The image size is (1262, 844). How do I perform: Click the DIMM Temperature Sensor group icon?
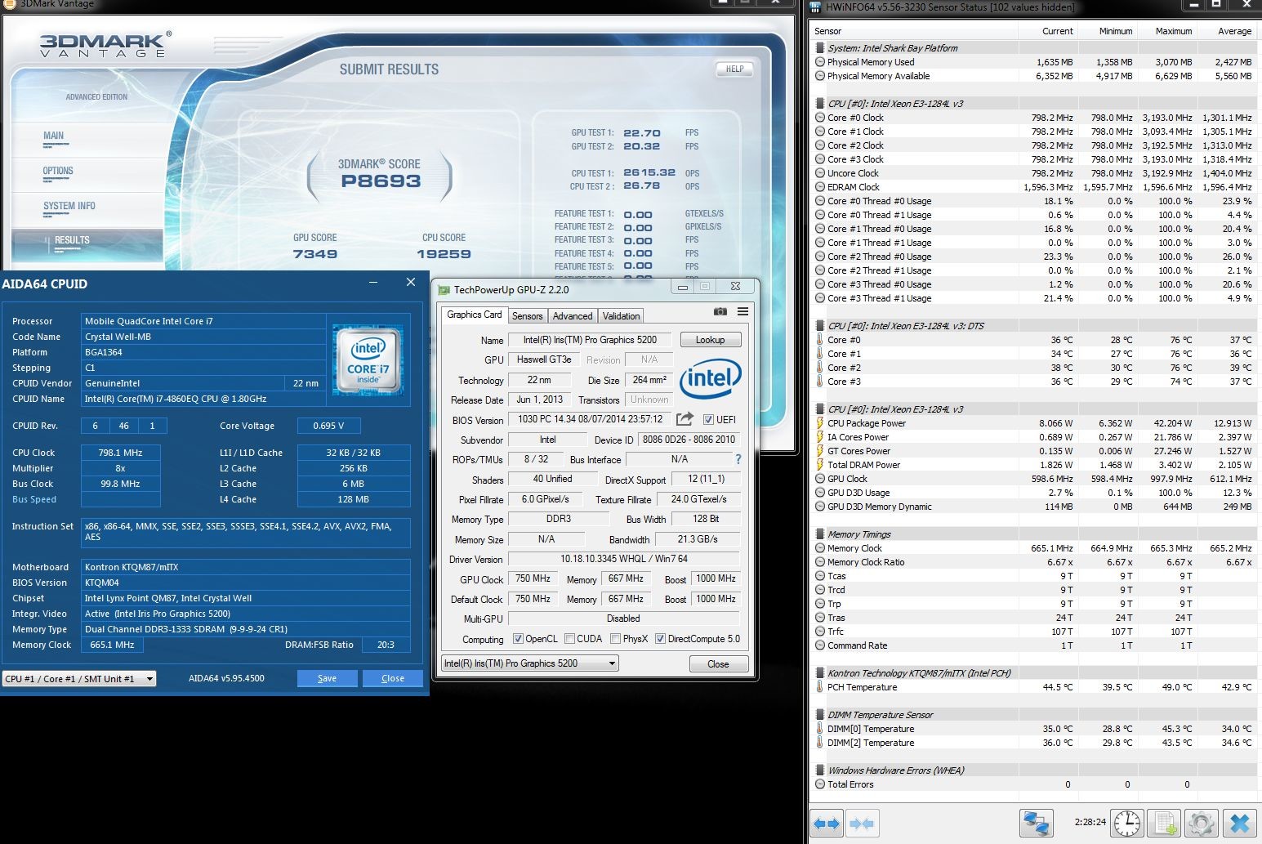point(820,715)
